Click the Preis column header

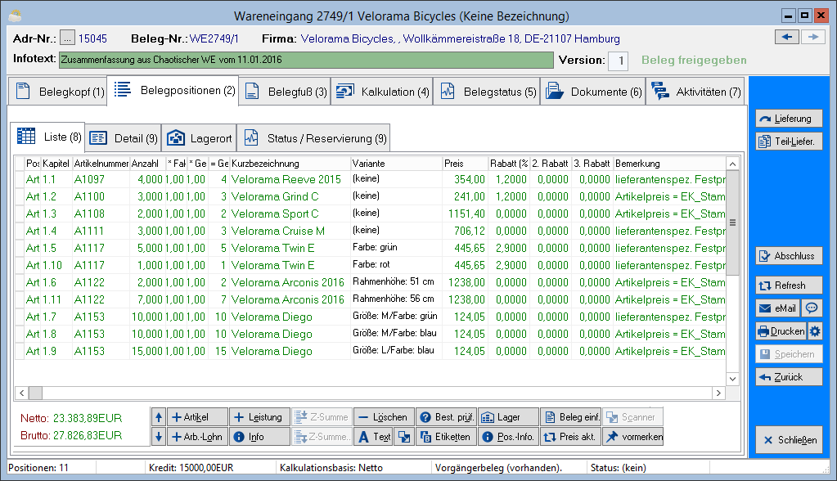point(465,164)
